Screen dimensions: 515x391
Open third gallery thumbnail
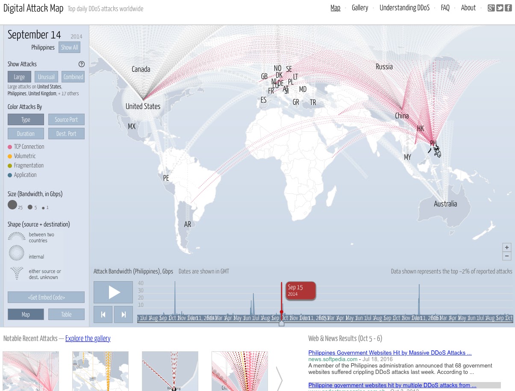click(170, 371)
